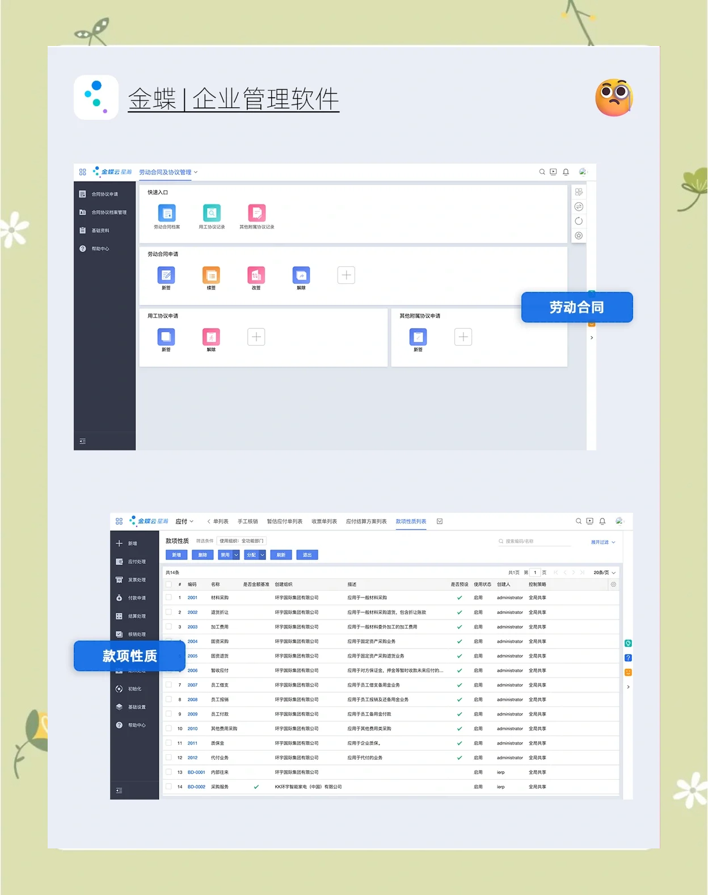Open code link 2009
This screenshot has width=708, height=895.
[192, 714]
